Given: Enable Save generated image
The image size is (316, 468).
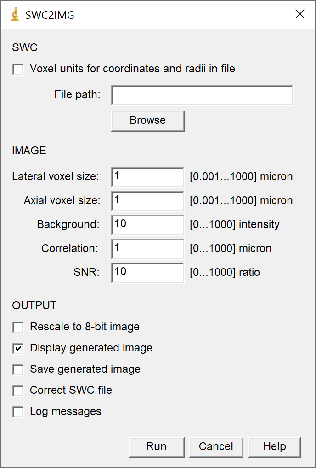Looking at the screenshot, I should (x=17, y=369).
